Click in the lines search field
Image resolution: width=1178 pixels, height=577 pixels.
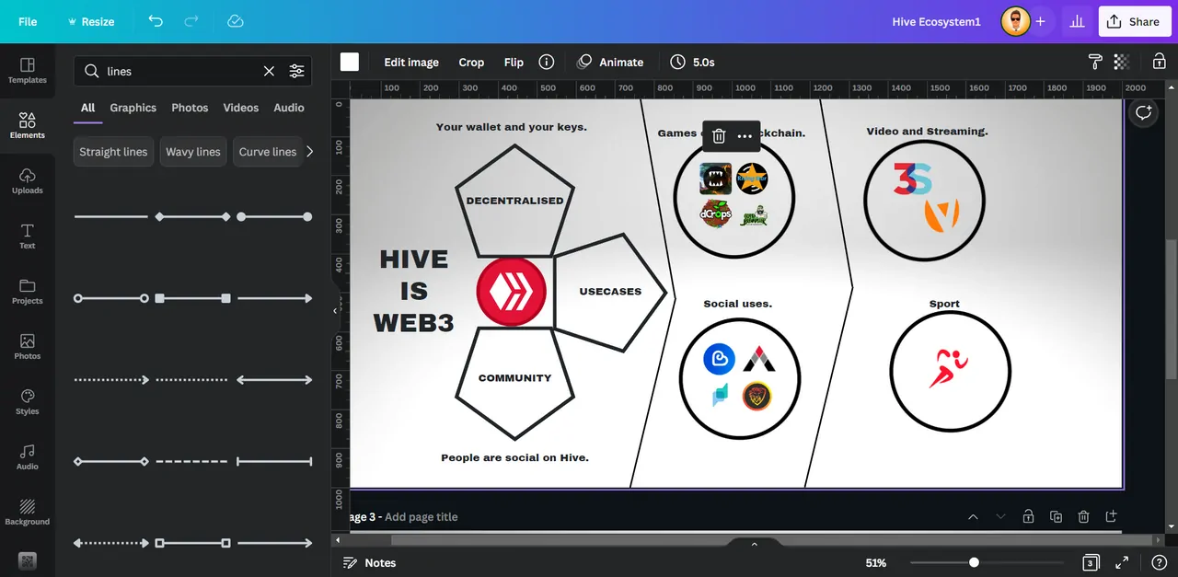(182, 71)
